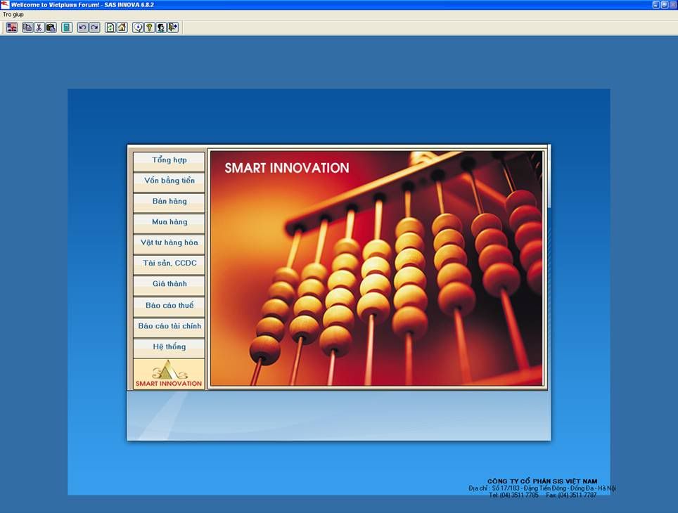
Task: Click the SAS application icon in title bar
Action: [x=5, y=5]
